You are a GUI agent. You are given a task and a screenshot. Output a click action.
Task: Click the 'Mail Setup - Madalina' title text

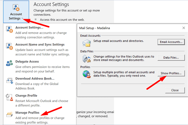[x=94, y=28]
